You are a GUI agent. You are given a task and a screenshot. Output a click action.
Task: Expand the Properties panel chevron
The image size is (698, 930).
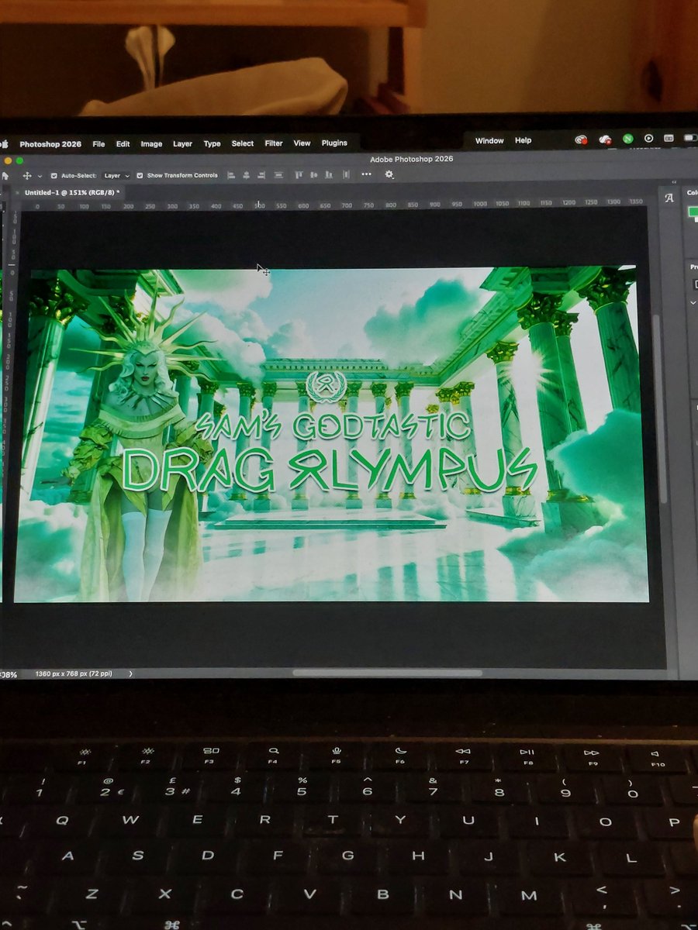coord(693,302)
